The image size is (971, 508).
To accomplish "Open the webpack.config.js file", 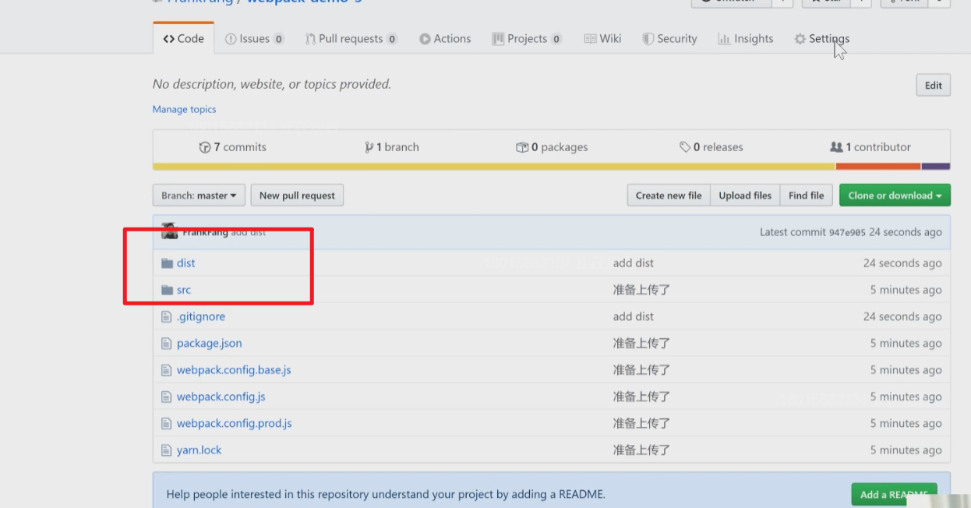I will pos(221,397).
